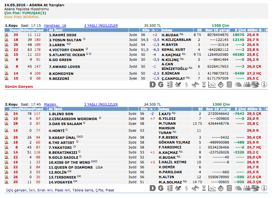
Task: Click 3 YAŞLI İNGİLİZLER link in race 1
Action: (101, 25)
